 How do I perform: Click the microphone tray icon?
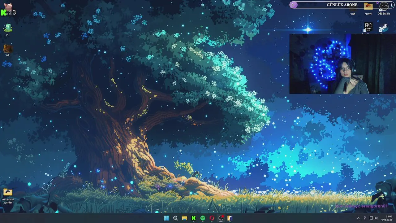[x=365, y=218]
